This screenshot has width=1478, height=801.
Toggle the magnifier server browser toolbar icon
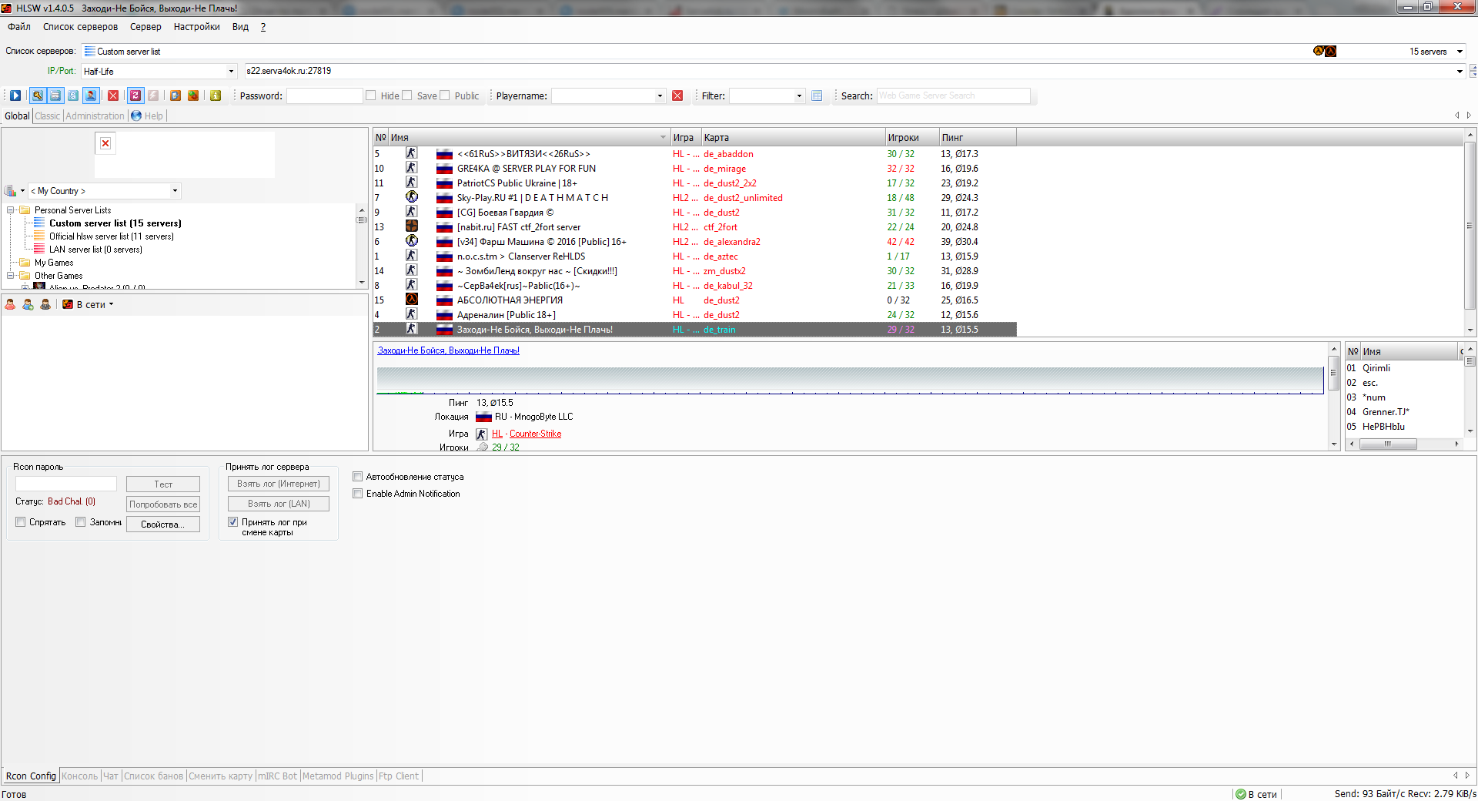37,96
